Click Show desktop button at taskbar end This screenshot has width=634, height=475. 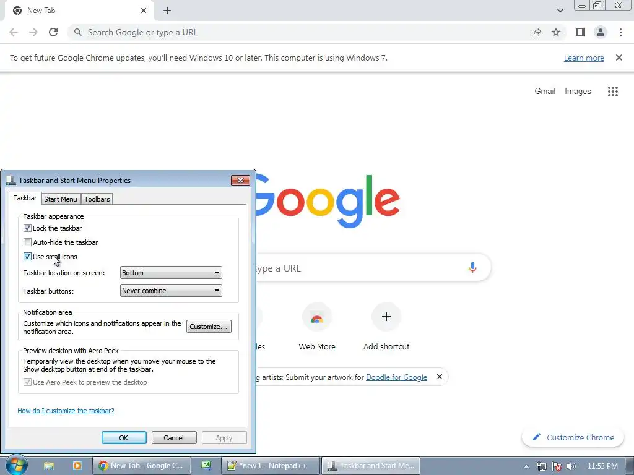[630, 466]
